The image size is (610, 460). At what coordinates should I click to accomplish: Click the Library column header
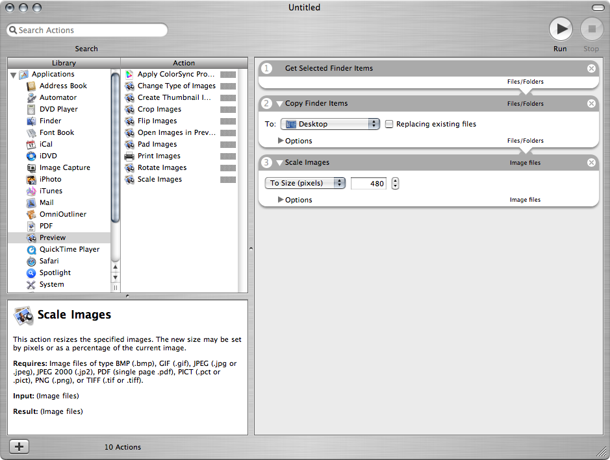pyautogui.click(x=64, y=63)
